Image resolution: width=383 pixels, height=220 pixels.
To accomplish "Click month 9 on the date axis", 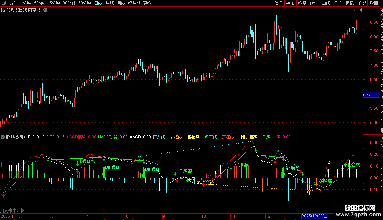I will pyautogui.click(x=164, y=216).
